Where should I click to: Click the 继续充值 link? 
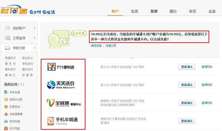point(96,46)
